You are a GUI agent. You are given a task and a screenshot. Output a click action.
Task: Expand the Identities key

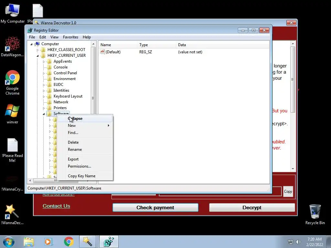coord(44,91)
